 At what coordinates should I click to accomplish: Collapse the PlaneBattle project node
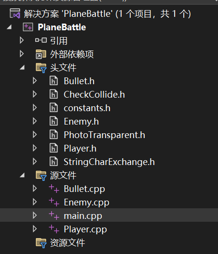click(9, 27)
